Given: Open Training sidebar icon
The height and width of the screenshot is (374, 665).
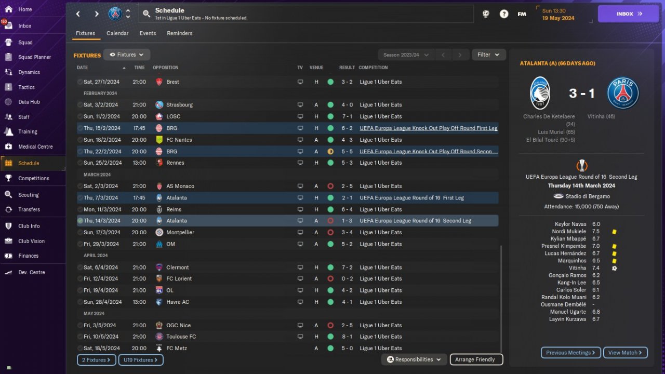Looking at the screenshot, I should click(x=8, y=131).
